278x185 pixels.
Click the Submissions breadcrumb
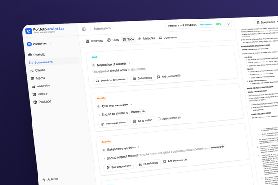click(x=102, y=28)
